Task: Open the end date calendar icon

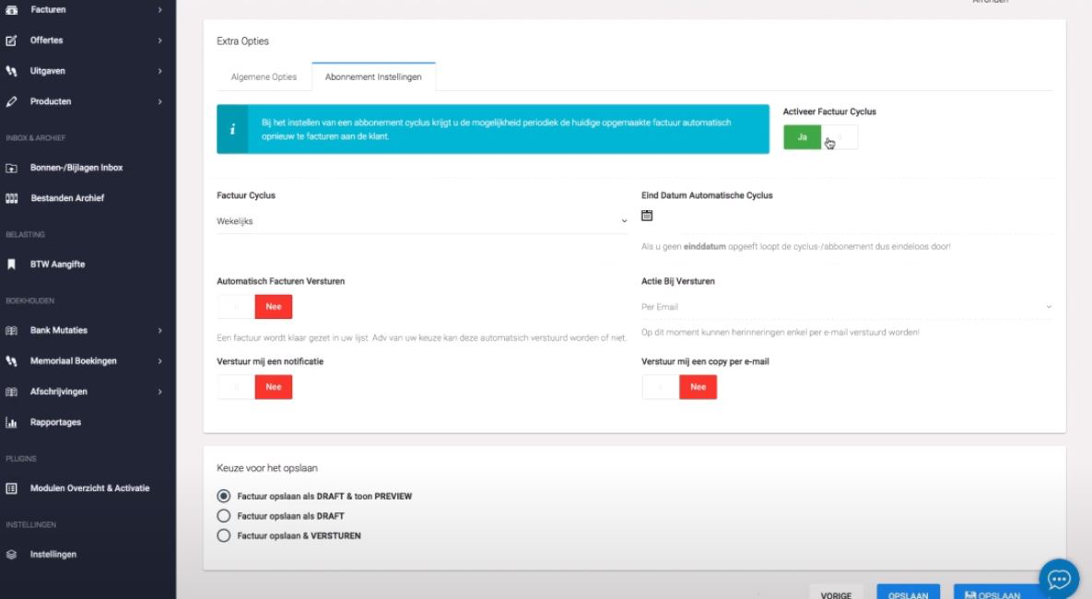Action: tap(647, 216)
